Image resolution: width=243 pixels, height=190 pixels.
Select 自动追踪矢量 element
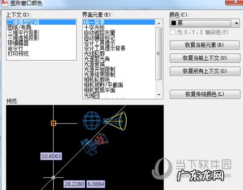(x=119, y=33)
